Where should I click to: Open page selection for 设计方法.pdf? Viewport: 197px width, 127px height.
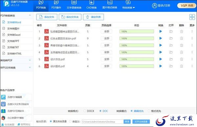coord(106,59)
